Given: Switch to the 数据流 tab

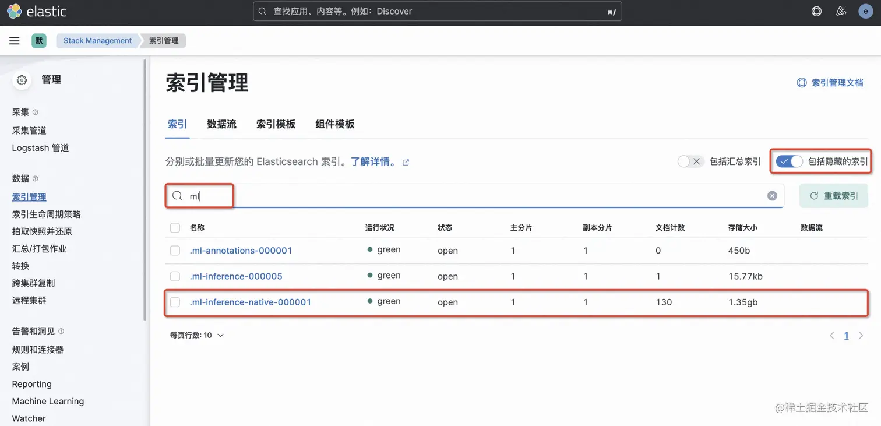Looking at the screenshot, I should [x=222, y=124].
